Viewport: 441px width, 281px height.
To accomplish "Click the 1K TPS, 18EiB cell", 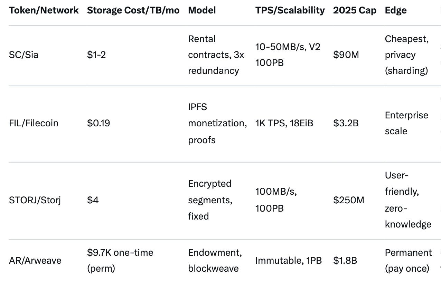I will pos(284,123).
